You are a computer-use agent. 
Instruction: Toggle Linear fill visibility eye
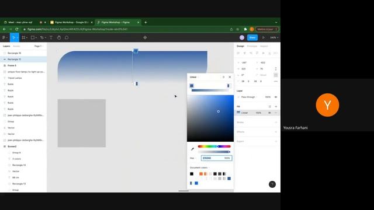click(269, 113)
